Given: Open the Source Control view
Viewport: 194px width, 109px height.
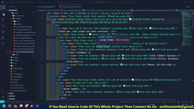Looking at the screenshot, I should pos(3,14).
